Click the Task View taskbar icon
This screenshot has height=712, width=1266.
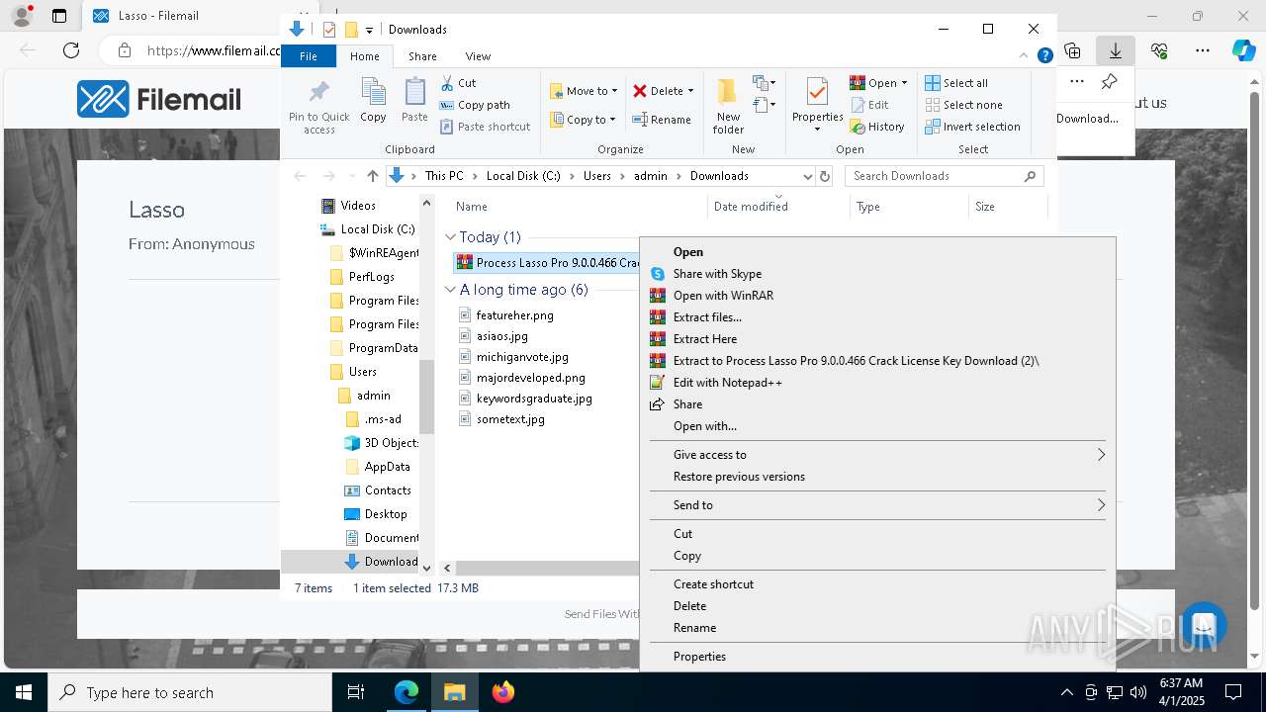(356, 692)
